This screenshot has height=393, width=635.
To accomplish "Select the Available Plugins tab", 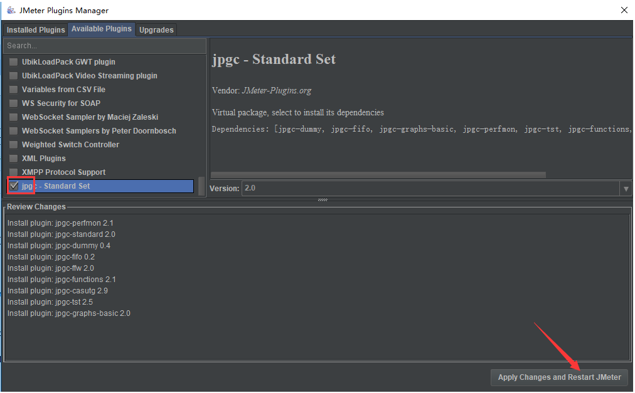I will (102, 29).
